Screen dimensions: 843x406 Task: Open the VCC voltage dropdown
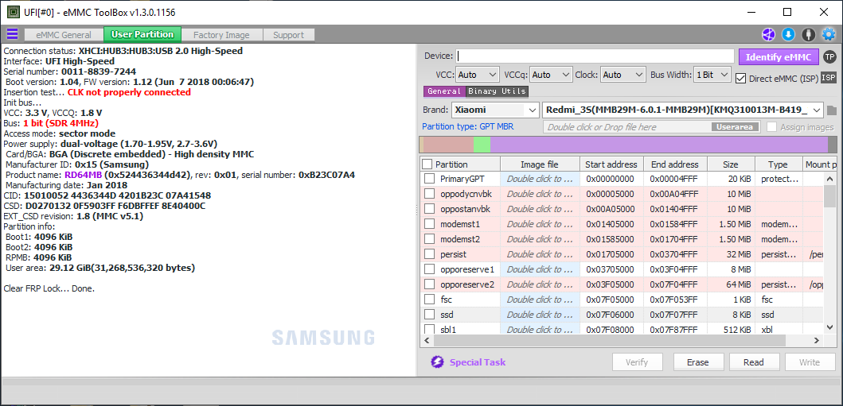pyautogui.click(x=478, y=75)
